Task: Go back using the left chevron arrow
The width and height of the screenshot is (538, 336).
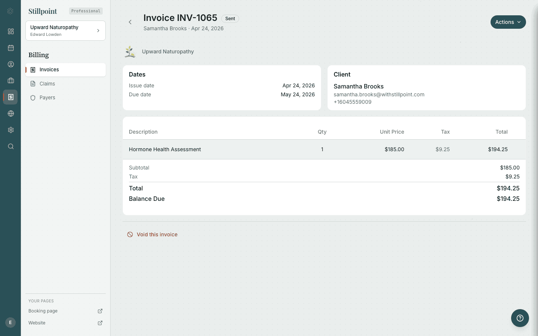Action: tap(130, 22)
